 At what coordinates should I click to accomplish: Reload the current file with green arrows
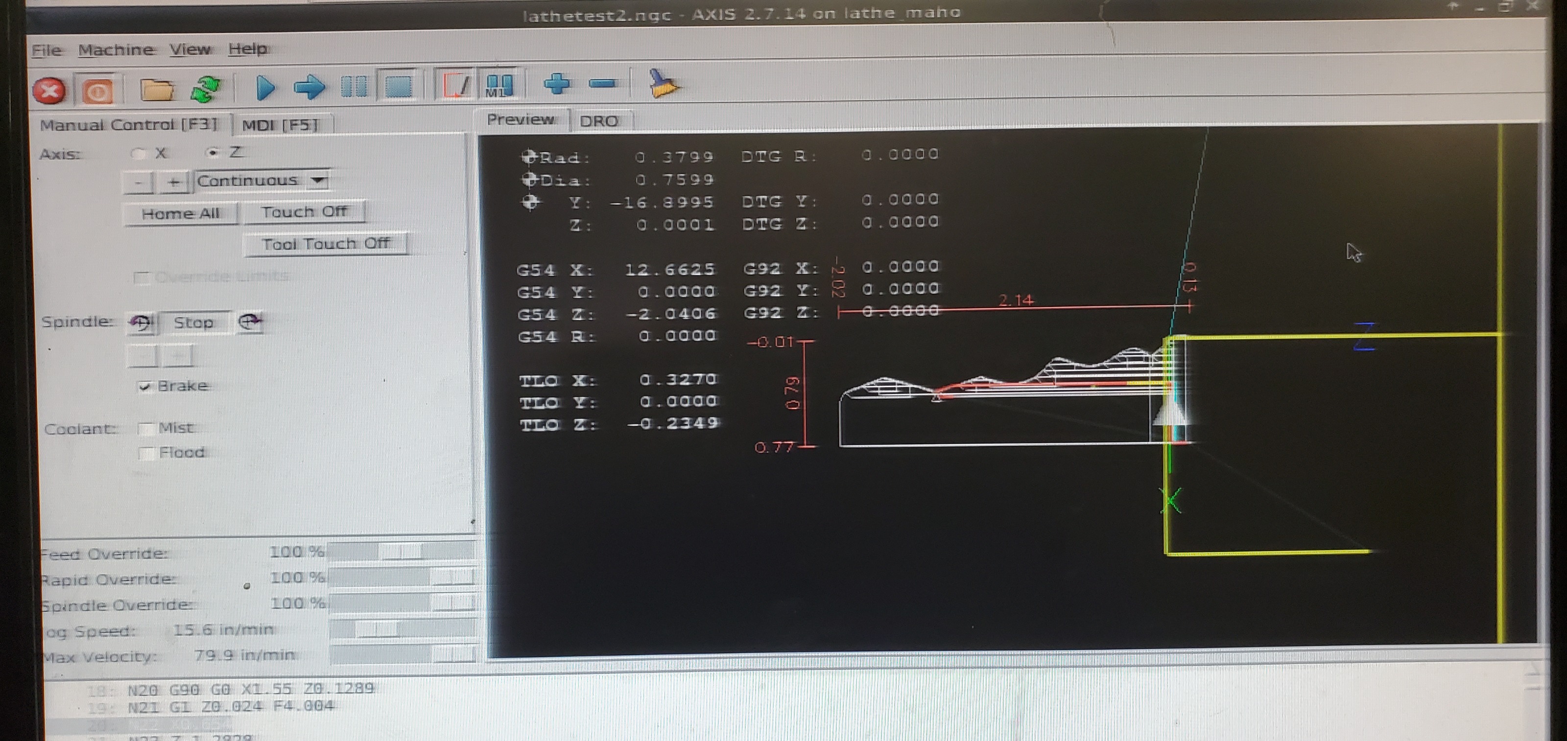point(206,90)
